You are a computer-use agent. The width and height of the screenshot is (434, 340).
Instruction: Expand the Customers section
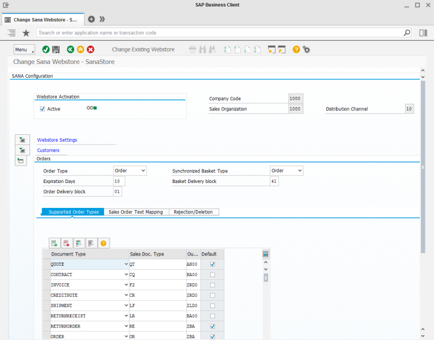pos(22,150)
